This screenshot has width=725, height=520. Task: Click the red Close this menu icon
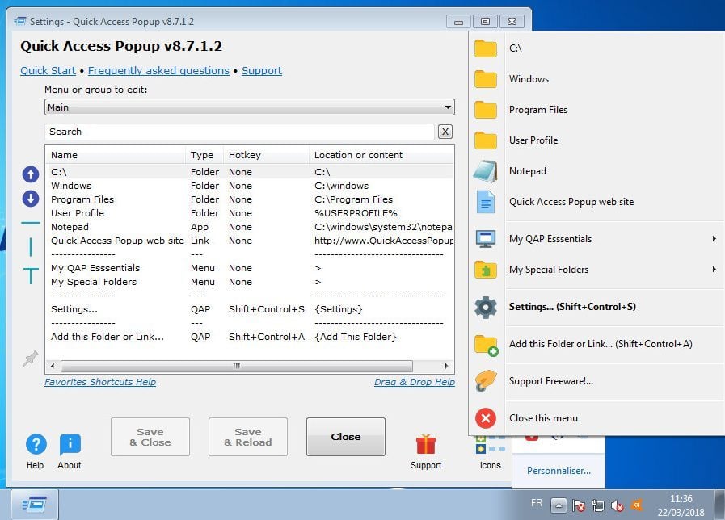[486, 418]
